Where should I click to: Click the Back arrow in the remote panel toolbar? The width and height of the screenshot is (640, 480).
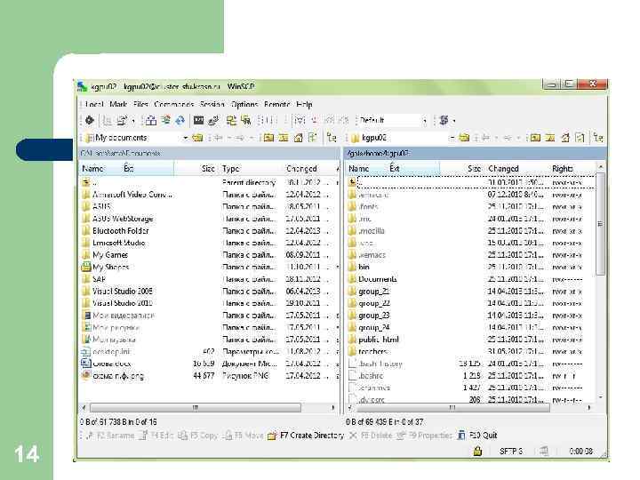[x=485, y=138]
